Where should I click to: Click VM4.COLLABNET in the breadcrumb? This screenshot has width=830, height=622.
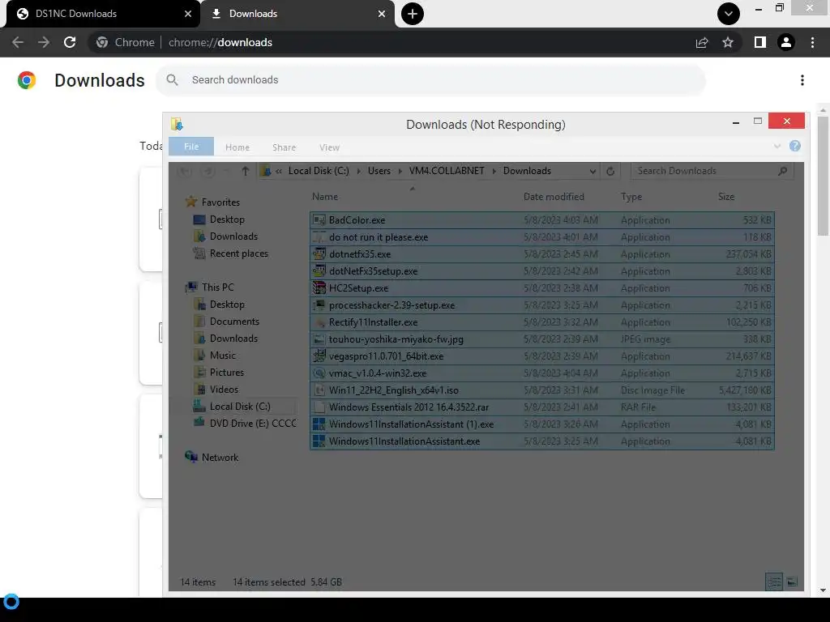[x=447, y=171]
